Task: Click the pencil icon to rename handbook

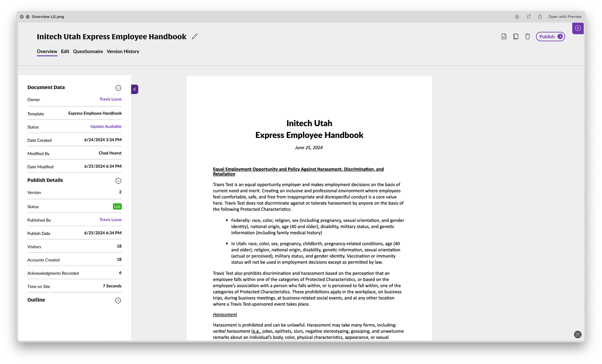Action: tap(195, 37)
